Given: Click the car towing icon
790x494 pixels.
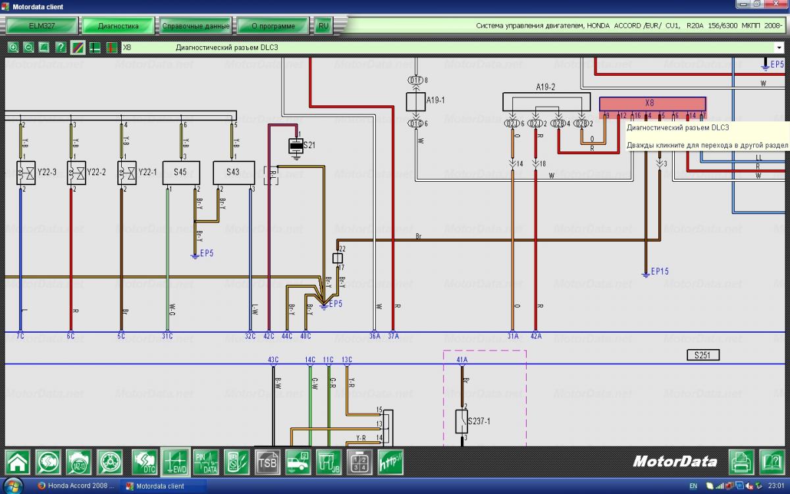Looking at the screenshot, I should (x=298, y=462).
